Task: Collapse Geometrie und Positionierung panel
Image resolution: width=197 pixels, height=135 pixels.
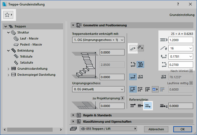Action: tap(73, 25)
